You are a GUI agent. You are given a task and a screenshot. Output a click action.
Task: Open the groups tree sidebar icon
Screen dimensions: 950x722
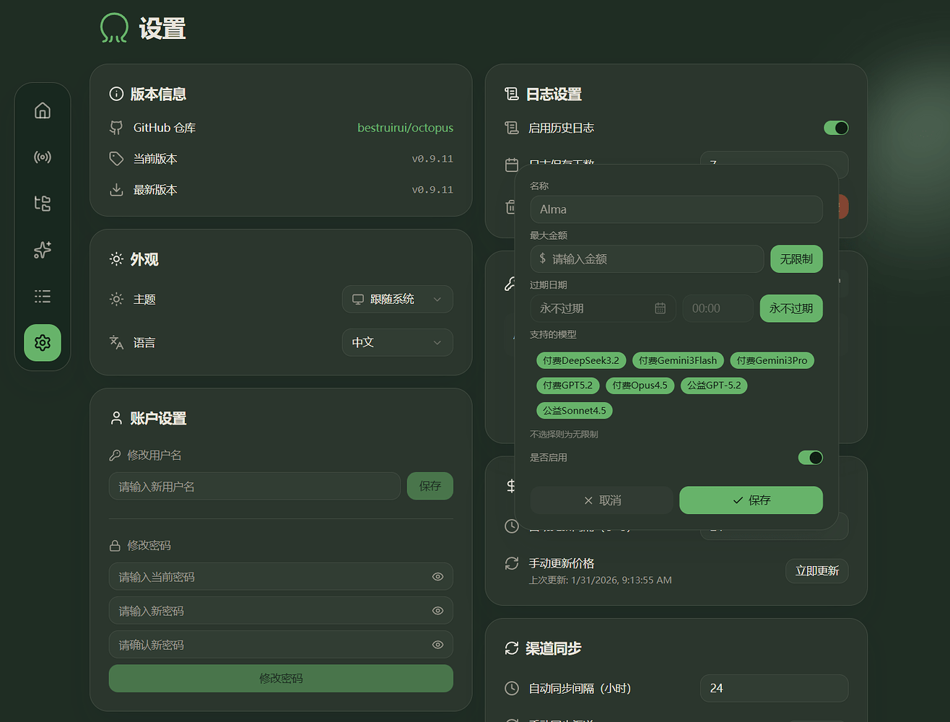point(43,203)
